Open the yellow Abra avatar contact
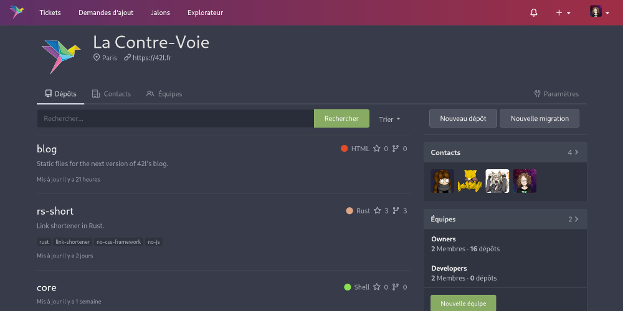The width and height of the screenshot is (623, 311). coord(470,181)
